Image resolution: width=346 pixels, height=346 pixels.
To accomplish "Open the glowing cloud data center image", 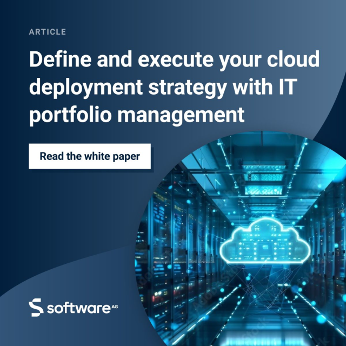I will click(x=240, y=238).
